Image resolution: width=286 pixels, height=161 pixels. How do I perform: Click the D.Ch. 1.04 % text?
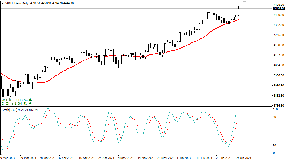(x=14, y=104)
